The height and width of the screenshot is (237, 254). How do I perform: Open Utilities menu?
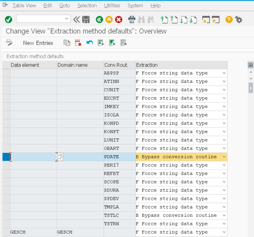pyautogui.click(x=112, y=6)
